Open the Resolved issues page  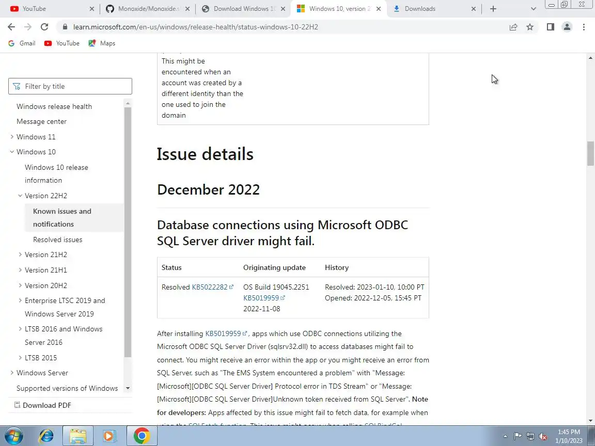(x=58, y=240)
